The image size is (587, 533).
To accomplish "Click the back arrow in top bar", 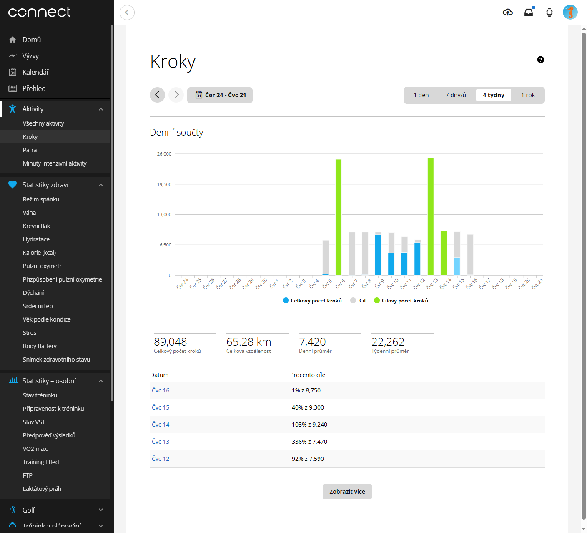I will 127,13.
